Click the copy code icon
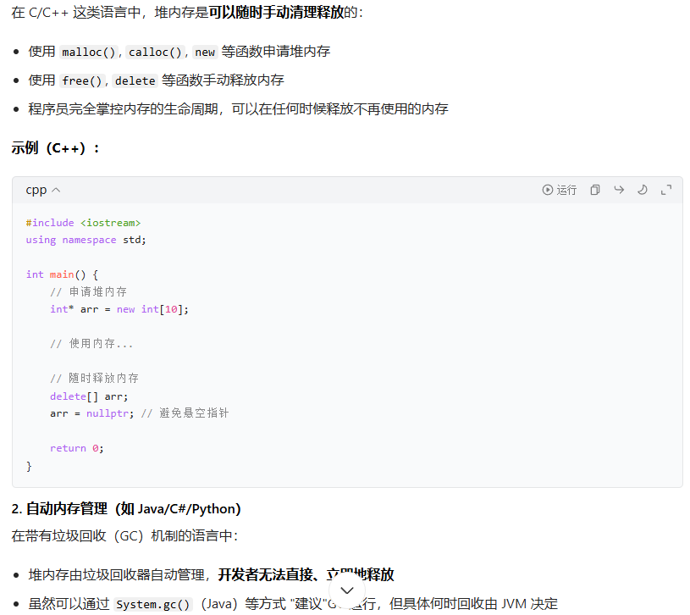 tap(595, 190)
